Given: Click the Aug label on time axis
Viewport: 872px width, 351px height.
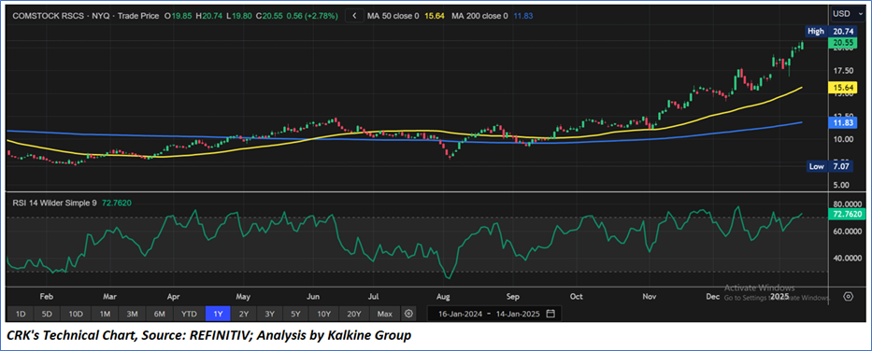Looking at the screenshot, I should (443, 296).
